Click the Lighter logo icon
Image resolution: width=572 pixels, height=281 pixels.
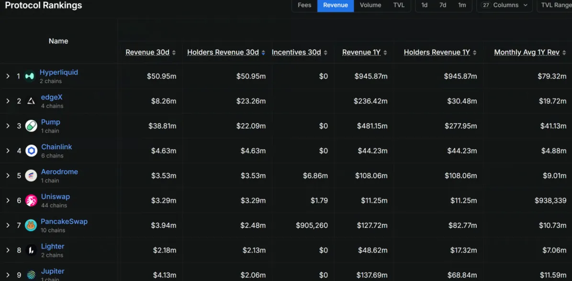coord(31,250)
